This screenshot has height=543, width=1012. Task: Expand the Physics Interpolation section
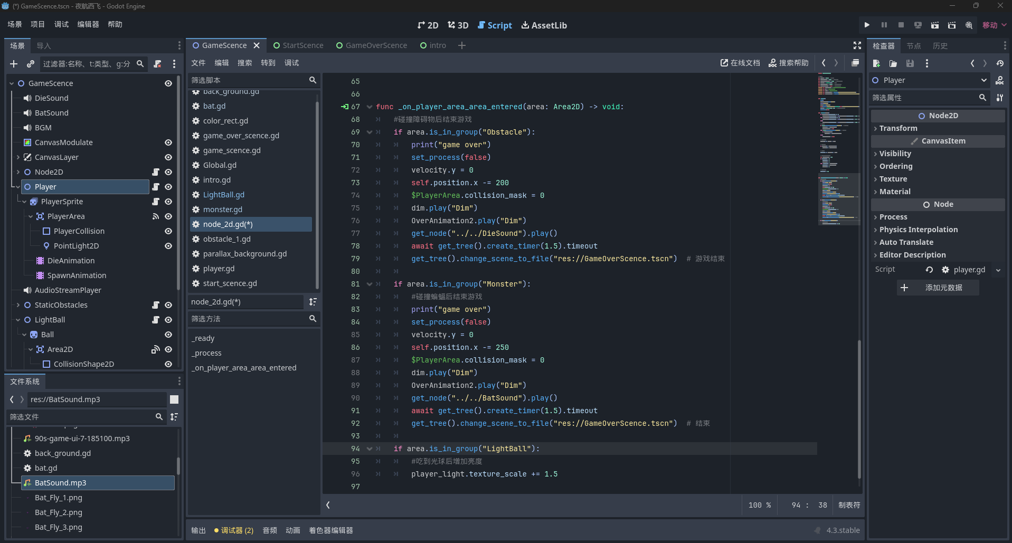tap(938, 230)
